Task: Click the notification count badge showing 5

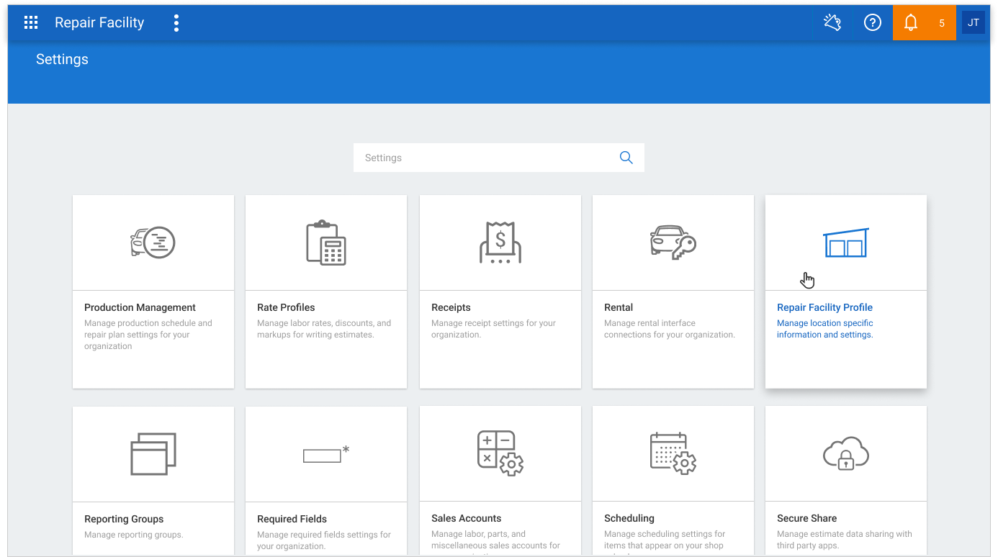Action: [x=942, y=23]
